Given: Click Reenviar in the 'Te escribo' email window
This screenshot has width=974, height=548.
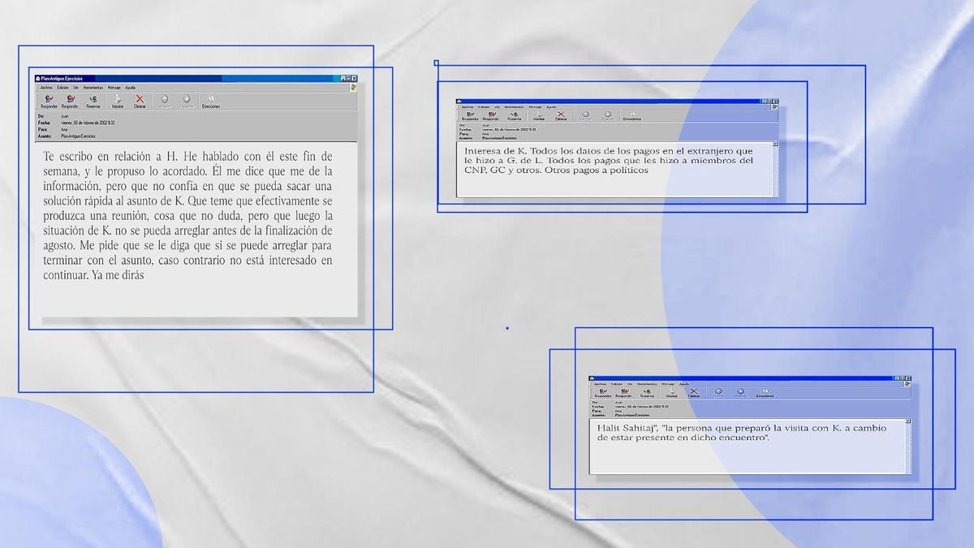Looking at the screenshot, I should coord(93,101).
